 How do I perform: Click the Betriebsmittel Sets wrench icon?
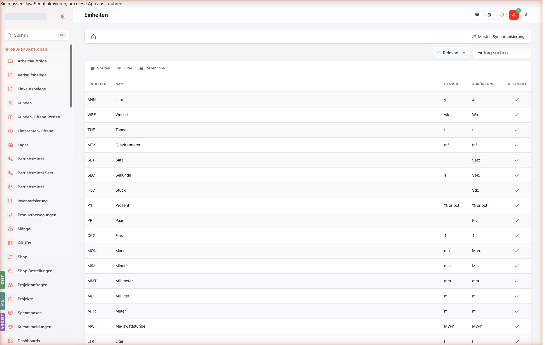click(x=10, y=173)
